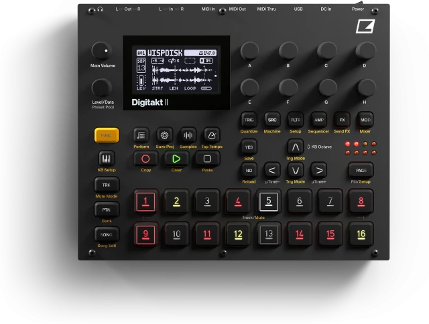Click data entry knob E
Screen dimensions: 429x324
[x=249, y=88]
